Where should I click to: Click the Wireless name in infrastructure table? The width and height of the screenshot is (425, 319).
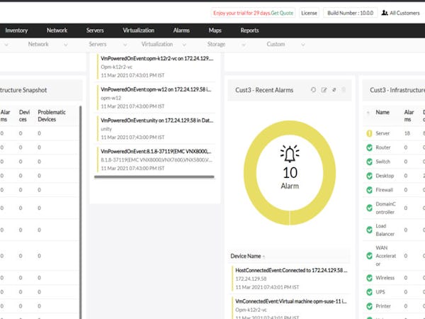pos(385,278)
